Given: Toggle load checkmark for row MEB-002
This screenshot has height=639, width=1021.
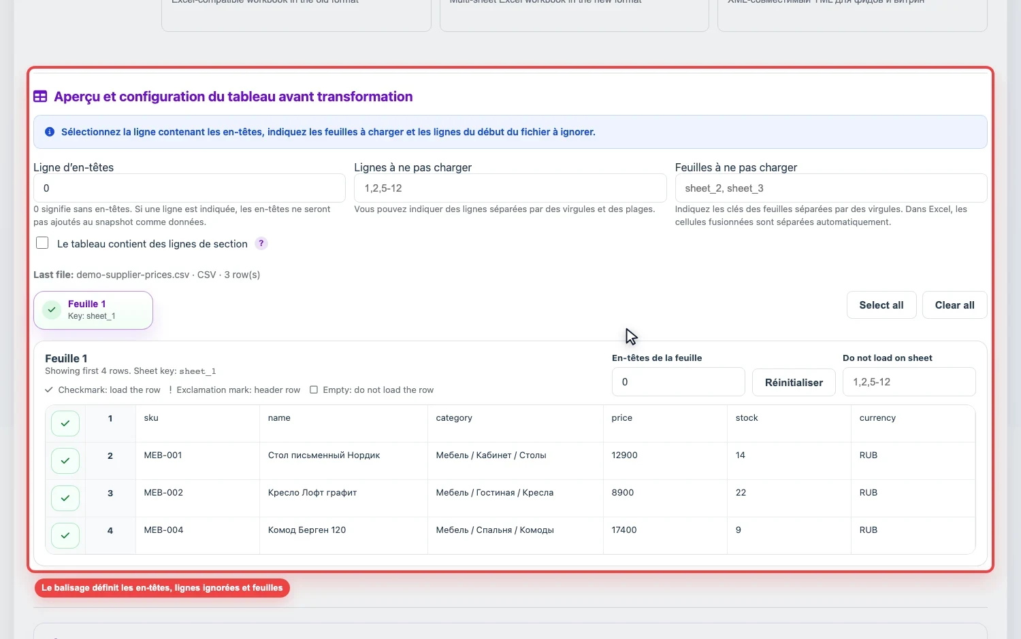Looking at the screenshot, I should (65, 498).
